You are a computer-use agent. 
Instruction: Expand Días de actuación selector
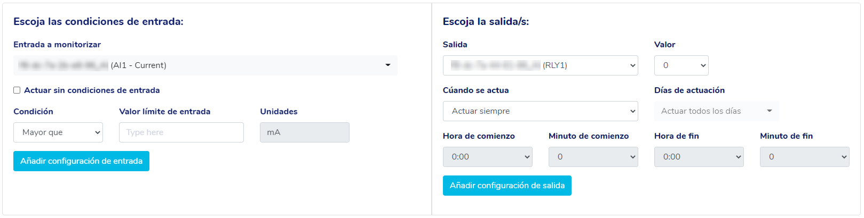coord(716,111)
